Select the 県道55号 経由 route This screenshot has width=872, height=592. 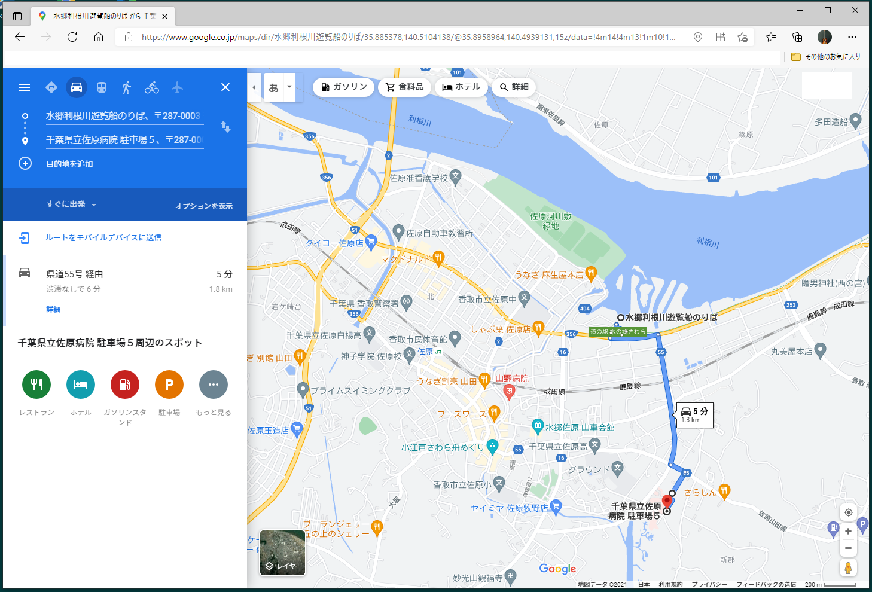pos(126,291)
